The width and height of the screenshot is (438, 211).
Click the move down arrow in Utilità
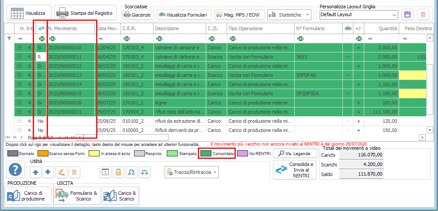click(48, 172)
